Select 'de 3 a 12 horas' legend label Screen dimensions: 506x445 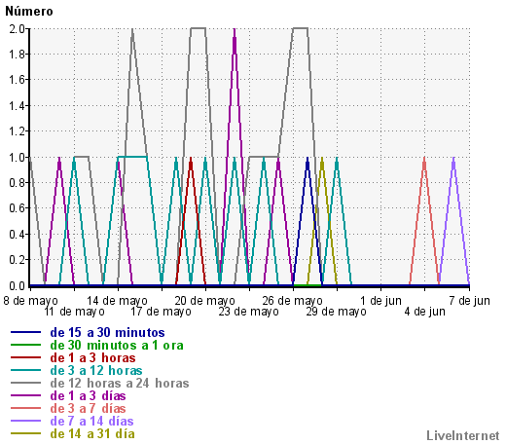96,371
